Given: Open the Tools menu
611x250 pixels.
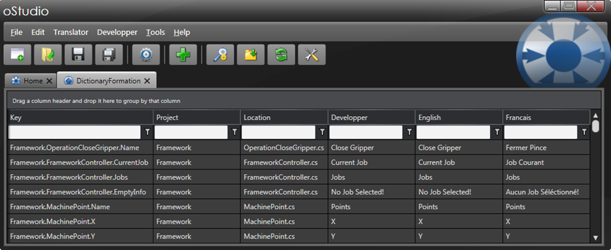Looking at the screenshot, I should (155, 32).
